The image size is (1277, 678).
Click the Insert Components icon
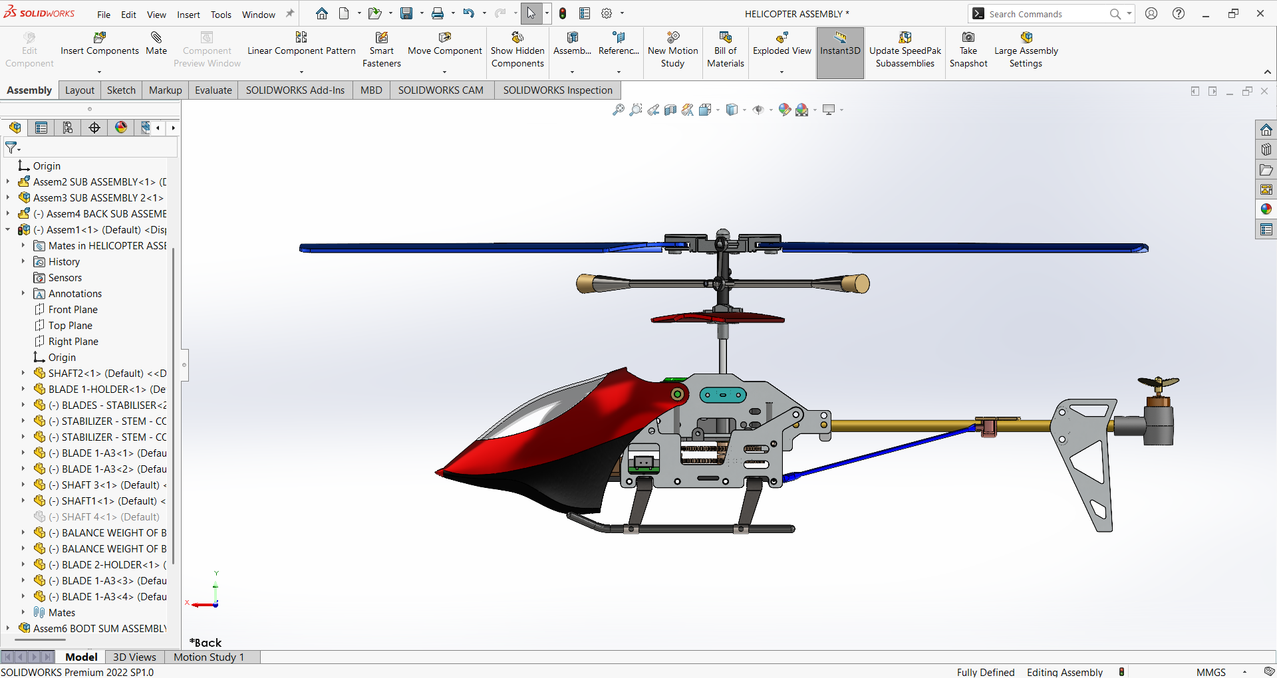tap(100, 38)
